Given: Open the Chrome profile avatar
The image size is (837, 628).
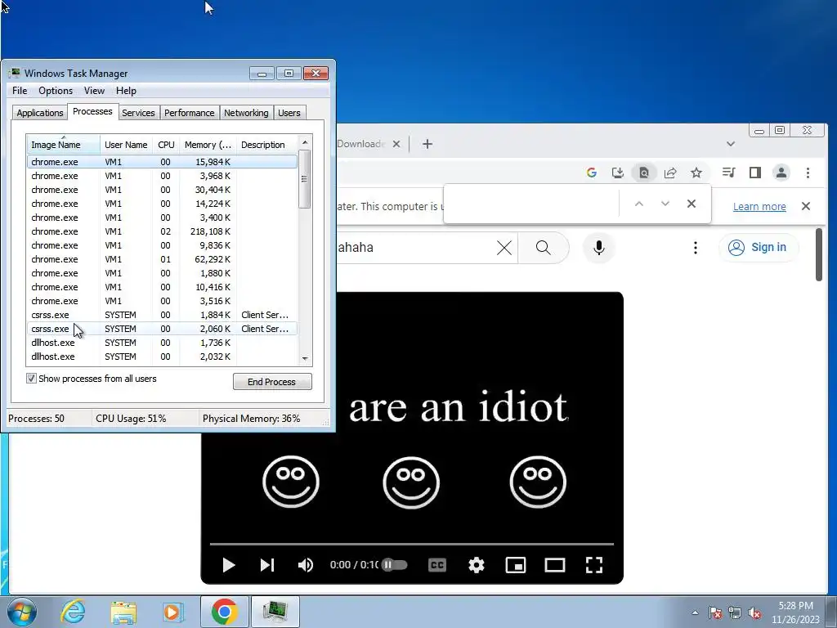Looking at the screenshot, I should click(781, 173).
